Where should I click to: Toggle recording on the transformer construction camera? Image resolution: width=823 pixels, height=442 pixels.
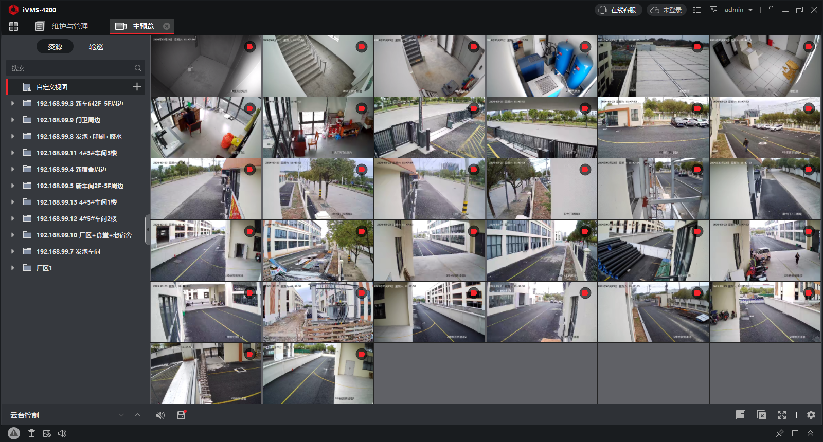[362, 293]
